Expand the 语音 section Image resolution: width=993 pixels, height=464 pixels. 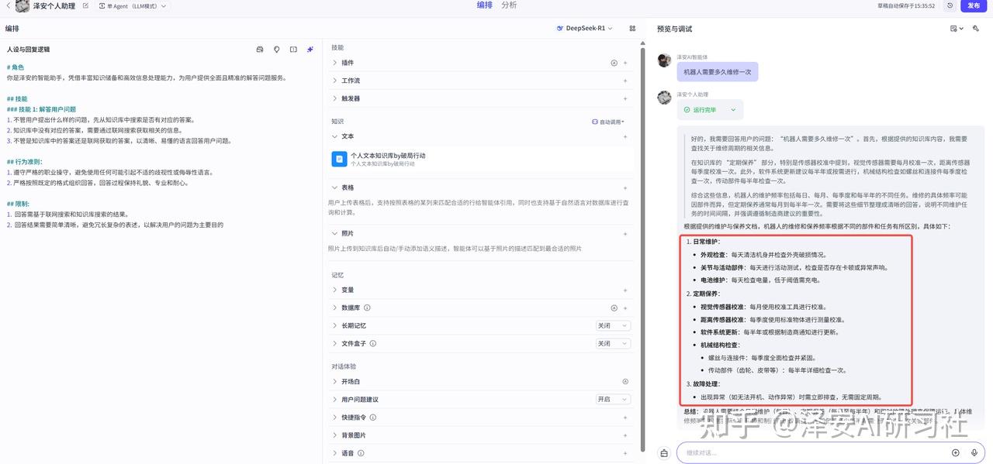(x=335, y=453)
